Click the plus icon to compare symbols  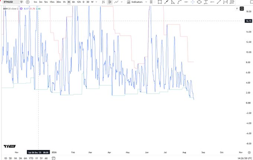(x=28, y=2)
